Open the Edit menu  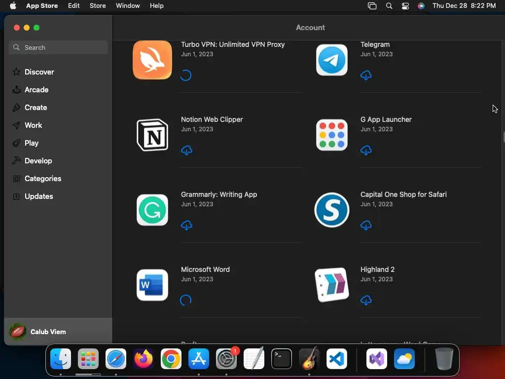click(x=74, y=6)
